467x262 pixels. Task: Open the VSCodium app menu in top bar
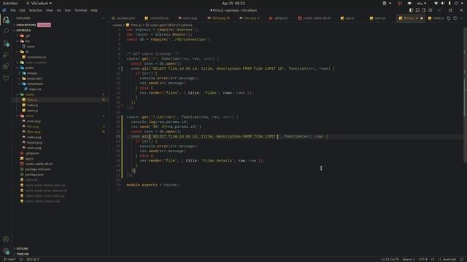pyautogui.click(x=39, y=3)
